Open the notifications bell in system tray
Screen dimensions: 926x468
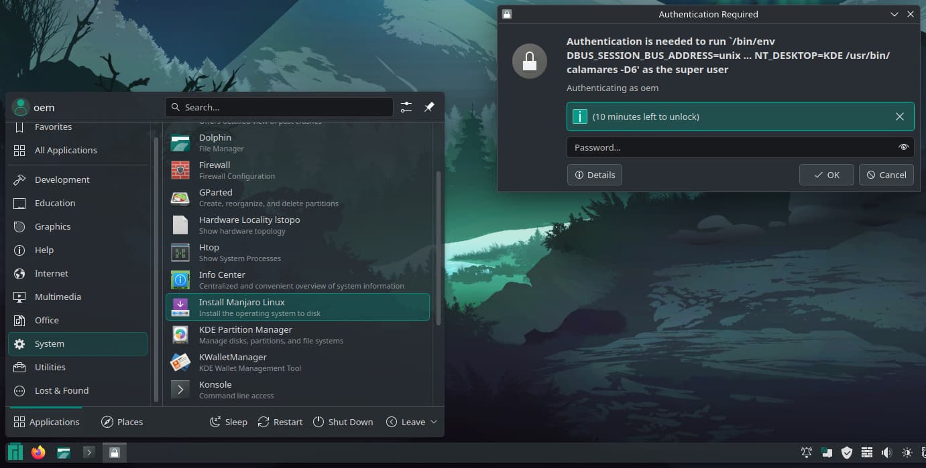coord(807,453)
